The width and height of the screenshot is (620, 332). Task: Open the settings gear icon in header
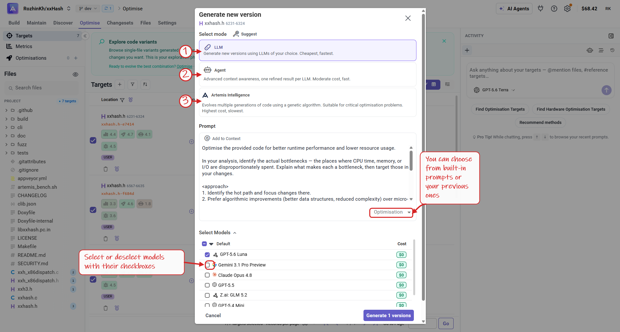click(567, 9)
